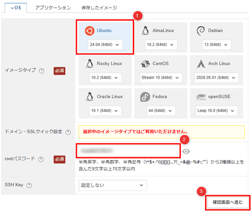Click the AlmaLinux penguin icon

point(145,31)
